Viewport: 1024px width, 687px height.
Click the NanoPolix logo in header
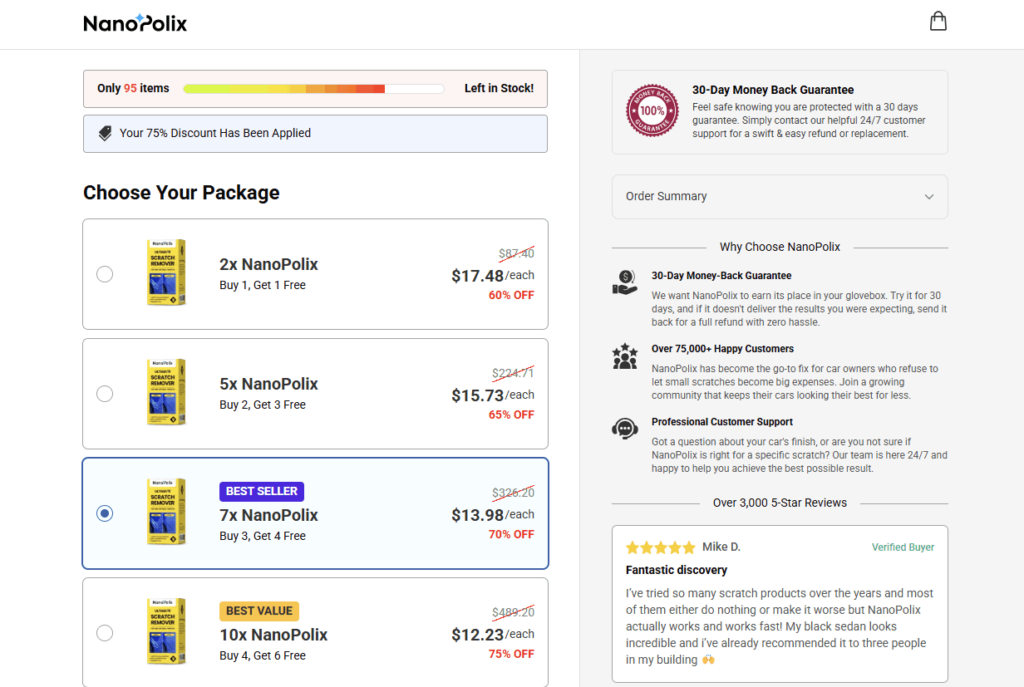pos(135,23)
